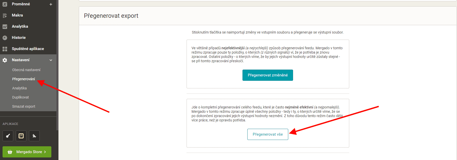
Task: Click the sidebar vertical scrollbar
Action: [57, 63]
